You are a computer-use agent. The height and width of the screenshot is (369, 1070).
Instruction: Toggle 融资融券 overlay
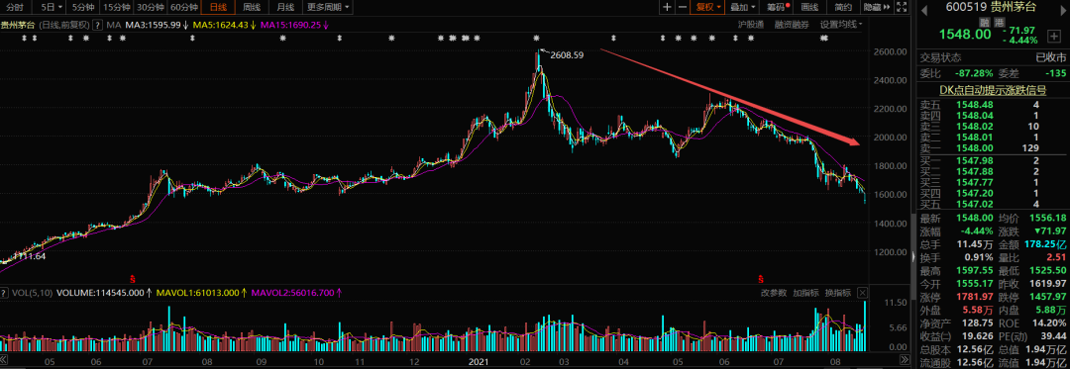[x=792, y=25]
